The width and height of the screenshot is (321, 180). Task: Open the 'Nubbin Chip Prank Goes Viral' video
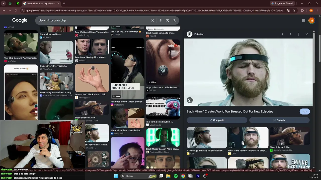coord(127,69)
